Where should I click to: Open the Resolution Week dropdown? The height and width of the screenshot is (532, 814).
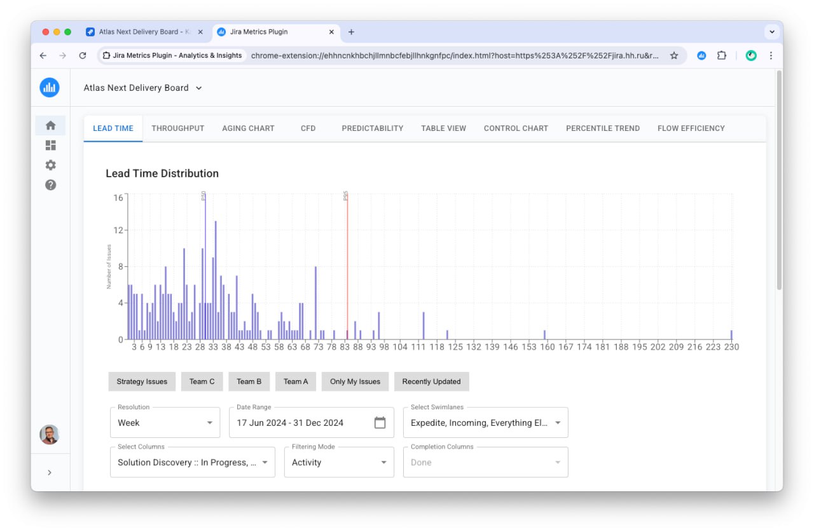pos(165,423)
